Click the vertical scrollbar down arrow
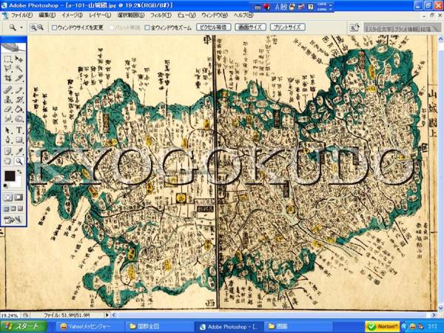Screen dimensions: 444x333 tap(440, 308)
